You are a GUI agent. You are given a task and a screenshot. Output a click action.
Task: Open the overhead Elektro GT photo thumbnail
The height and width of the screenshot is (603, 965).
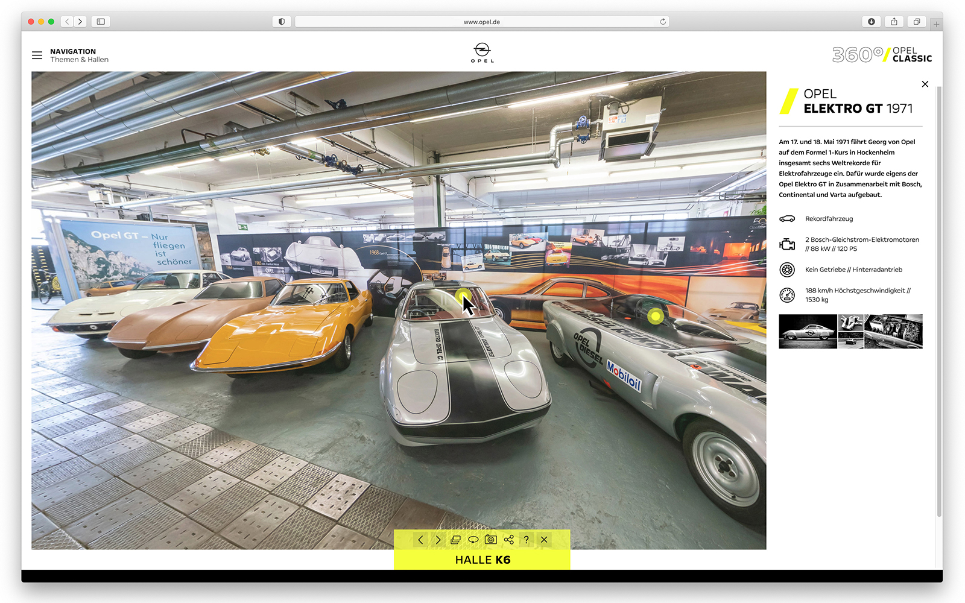coord(851,323)
